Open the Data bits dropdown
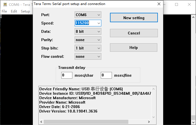Image resolution: width=196 pixels, height=125 pixels. pyautogui.click(x=88, y=31)
